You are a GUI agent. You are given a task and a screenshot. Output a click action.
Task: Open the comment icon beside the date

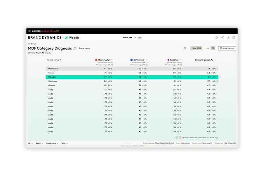pyautogui.click(x=185, y=48)
